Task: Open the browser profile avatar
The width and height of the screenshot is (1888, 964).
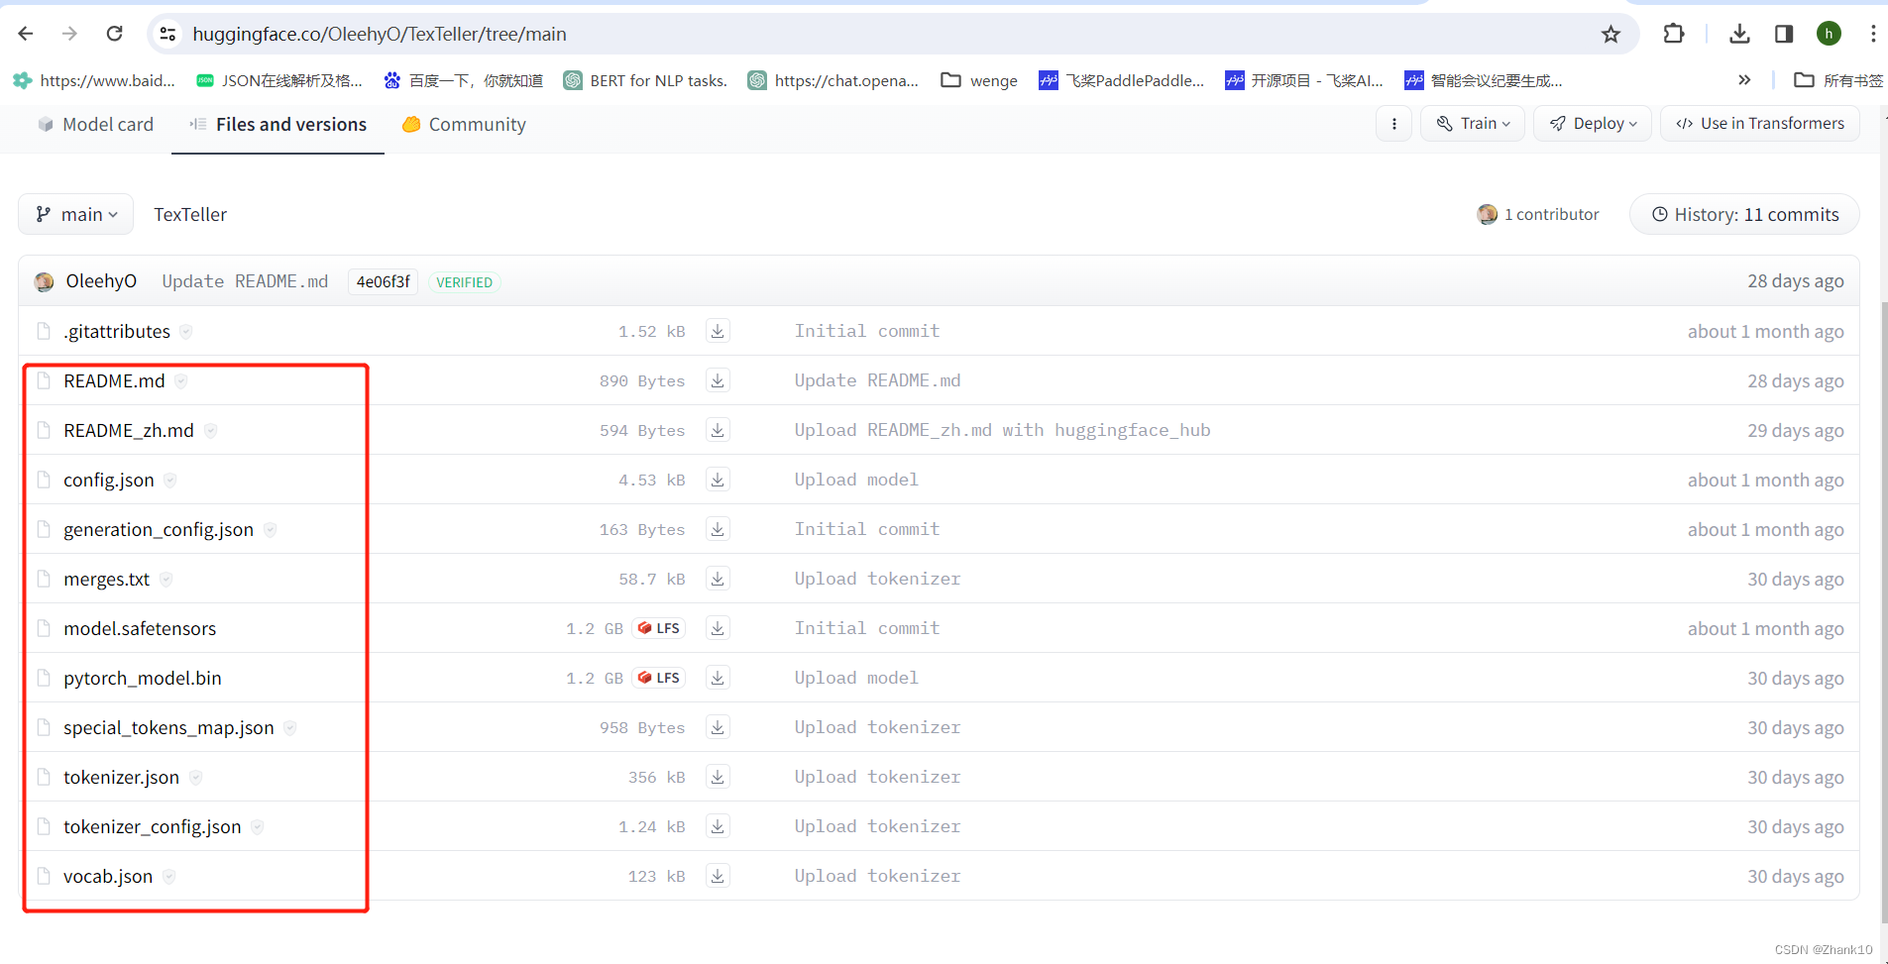Action: pos(1829,34)
